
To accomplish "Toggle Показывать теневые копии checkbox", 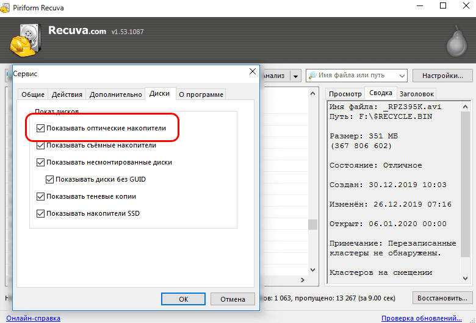I will (x=40, y=196).
